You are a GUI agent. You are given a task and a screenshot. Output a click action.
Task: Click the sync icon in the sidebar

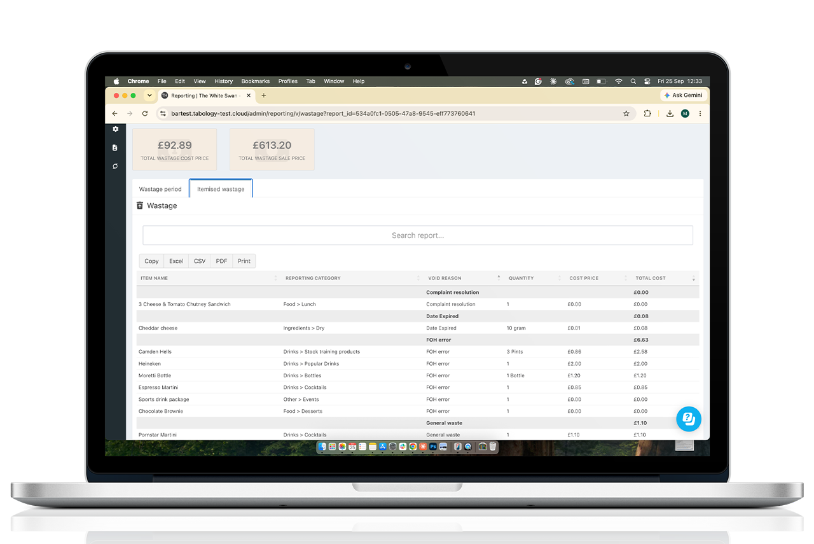click(115, 166)
